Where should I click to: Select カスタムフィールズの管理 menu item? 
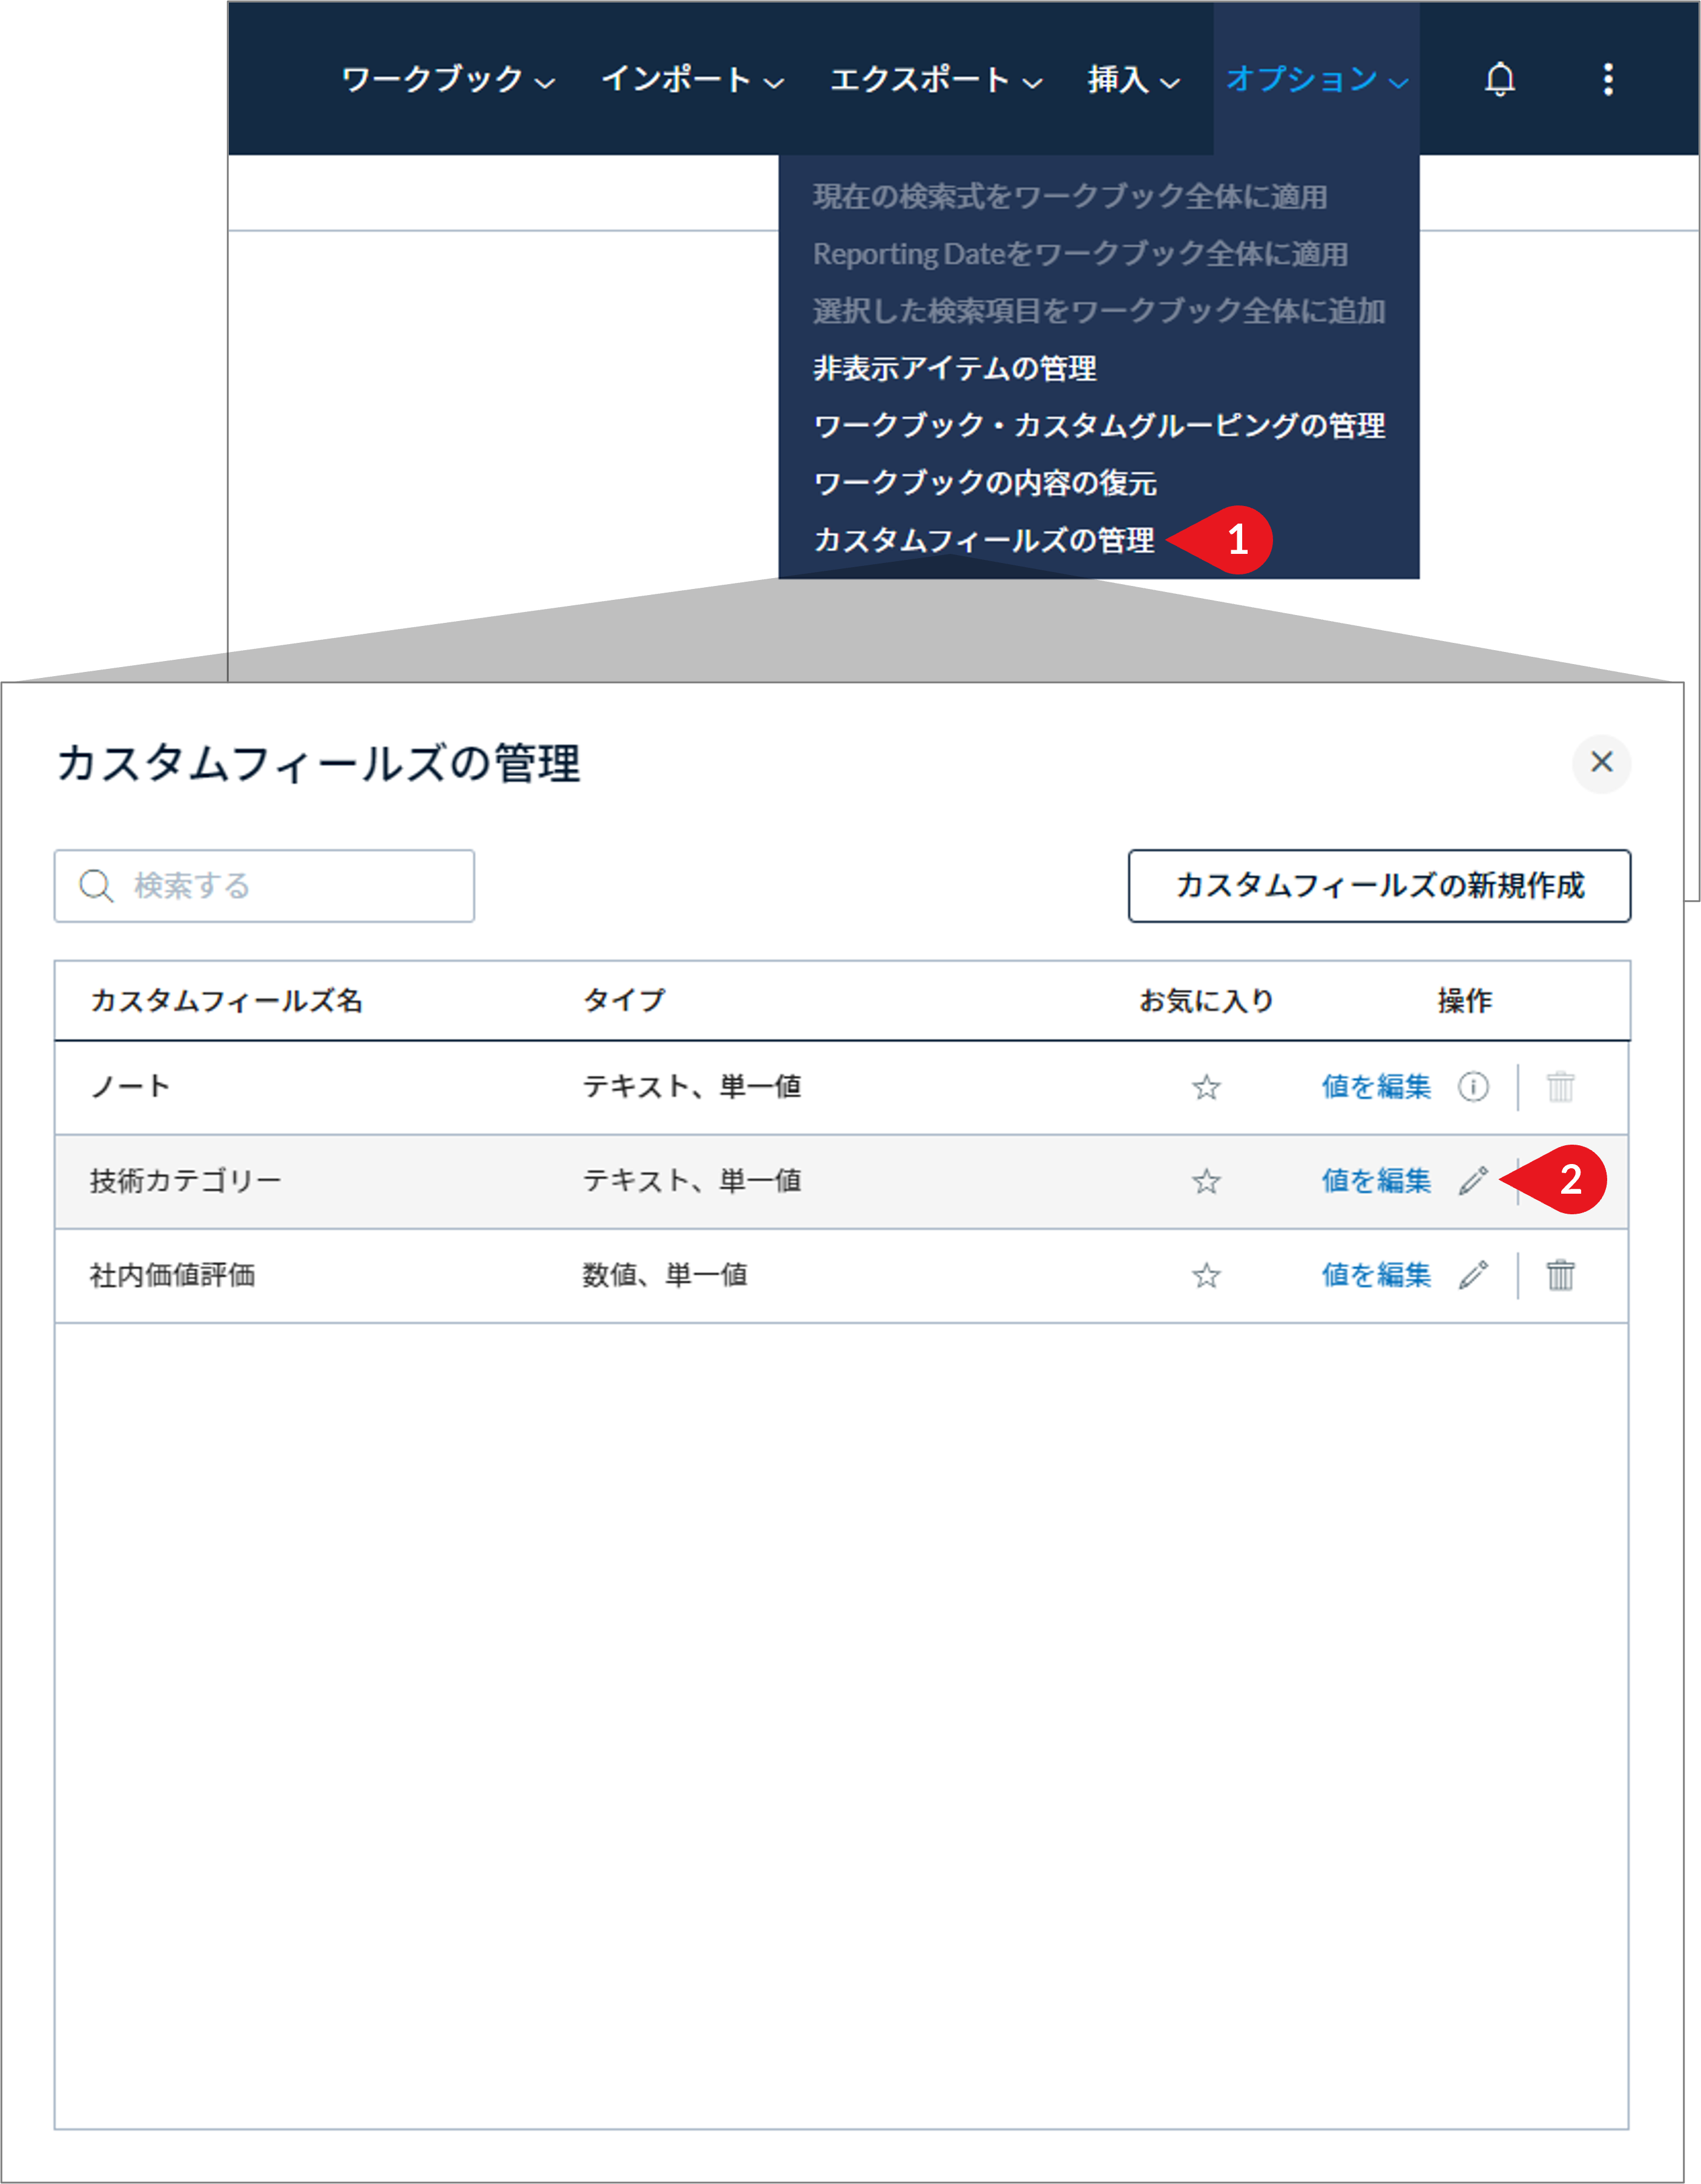pos(984,540)
